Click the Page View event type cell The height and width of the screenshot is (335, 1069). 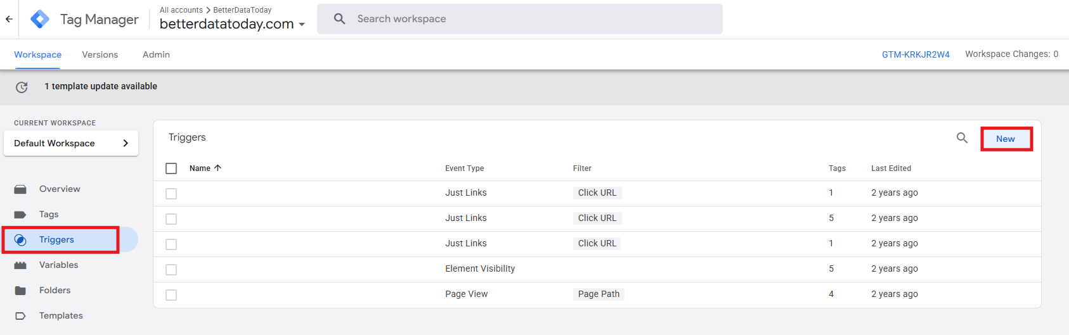tap(467, 294)
